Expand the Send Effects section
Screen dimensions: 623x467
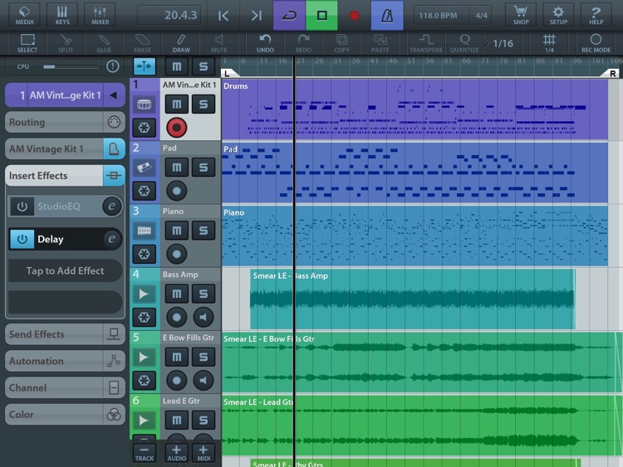[x=65, y=334]
